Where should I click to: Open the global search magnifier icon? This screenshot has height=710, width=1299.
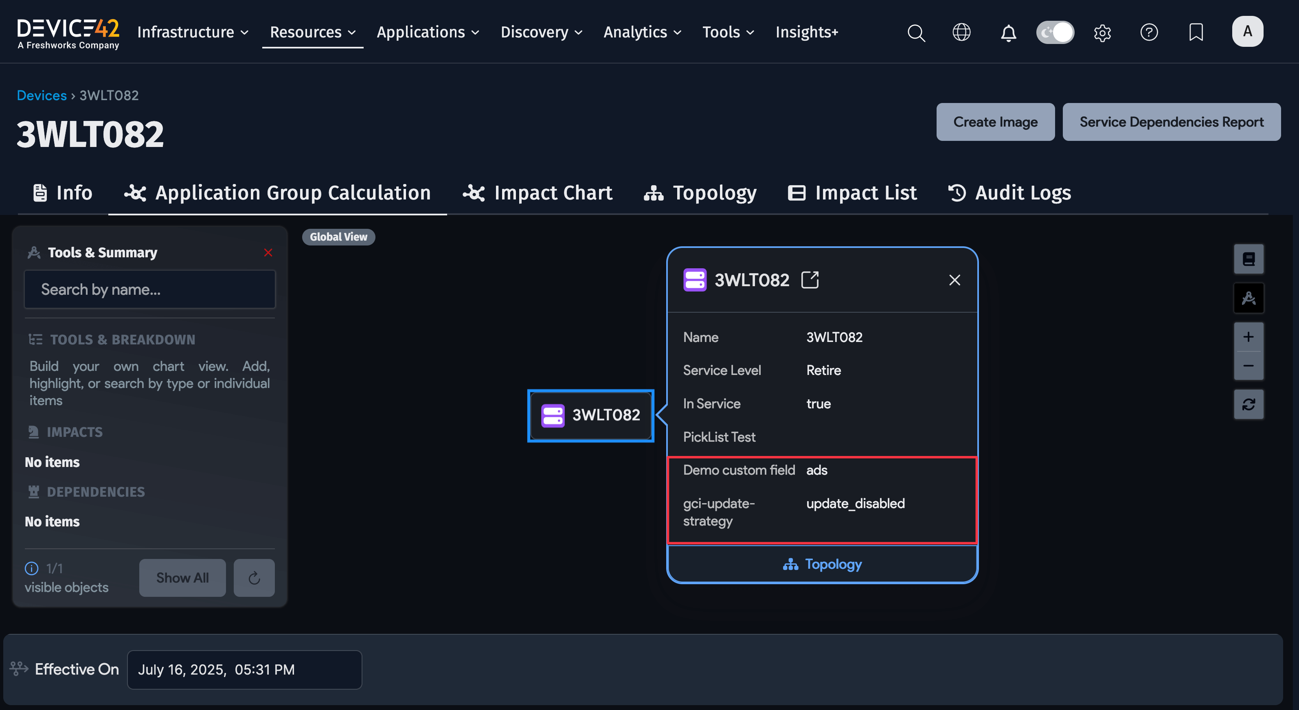[x=916, y=33]
